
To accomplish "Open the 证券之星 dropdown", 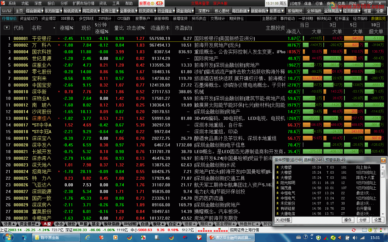I will [x=110, y=11].
